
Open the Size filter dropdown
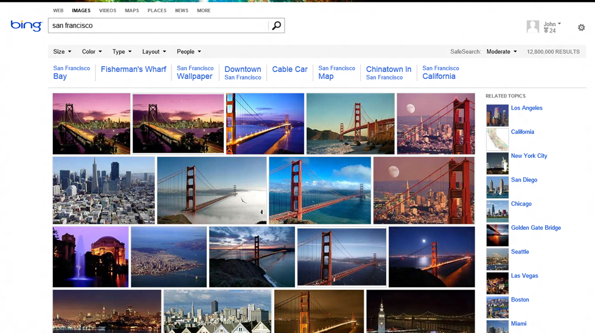pyautogui.click(x=62, y=52)
